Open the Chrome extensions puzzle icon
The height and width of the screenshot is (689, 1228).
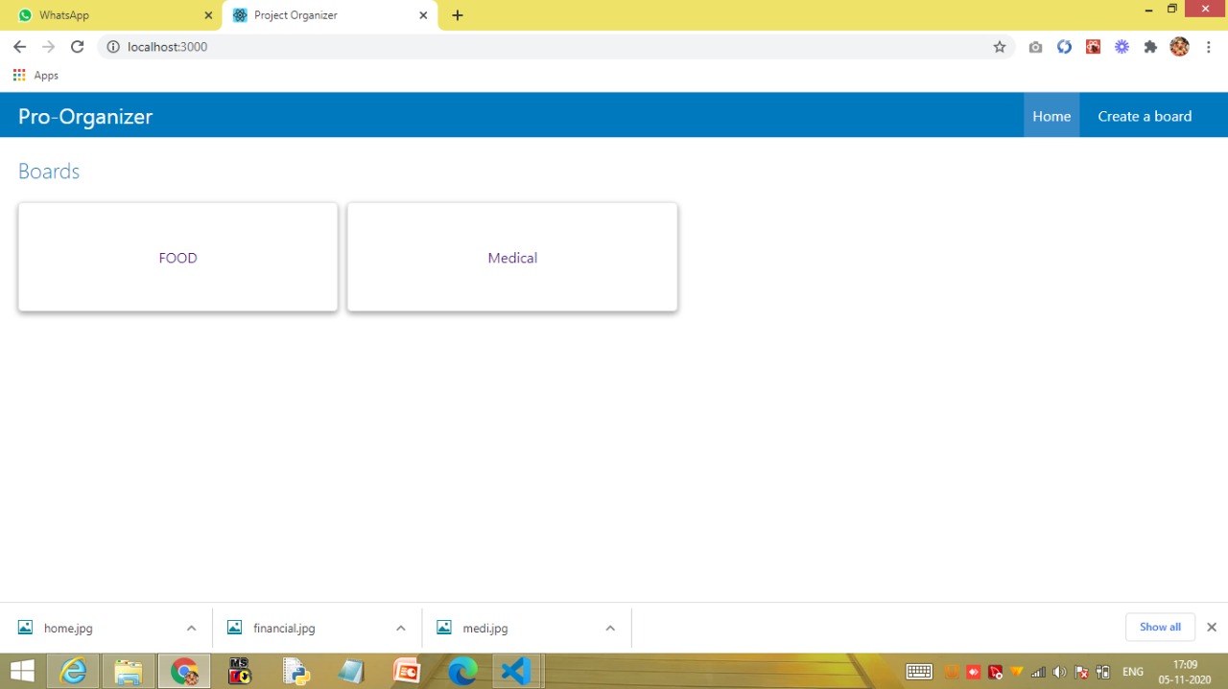[x=1150, y=47]
